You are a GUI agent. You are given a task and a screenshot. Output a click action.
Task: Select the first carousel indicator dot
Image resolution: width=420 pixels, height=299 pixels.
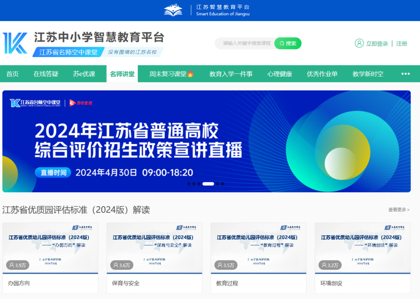(x=189, y=184)
